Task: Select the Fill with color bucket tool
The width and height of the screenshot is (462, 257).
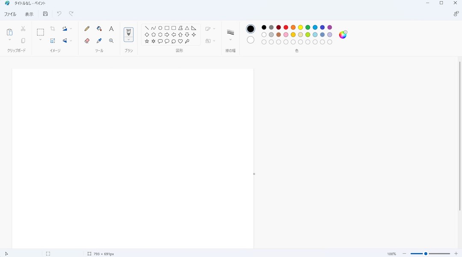Action: pyautogui.click(x=99, y=29)
